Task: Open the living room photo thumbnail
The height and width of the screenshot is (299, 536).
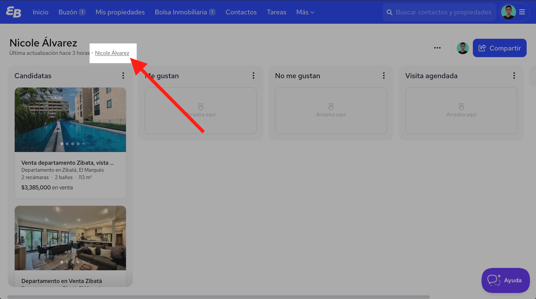Action: [70, 238]
